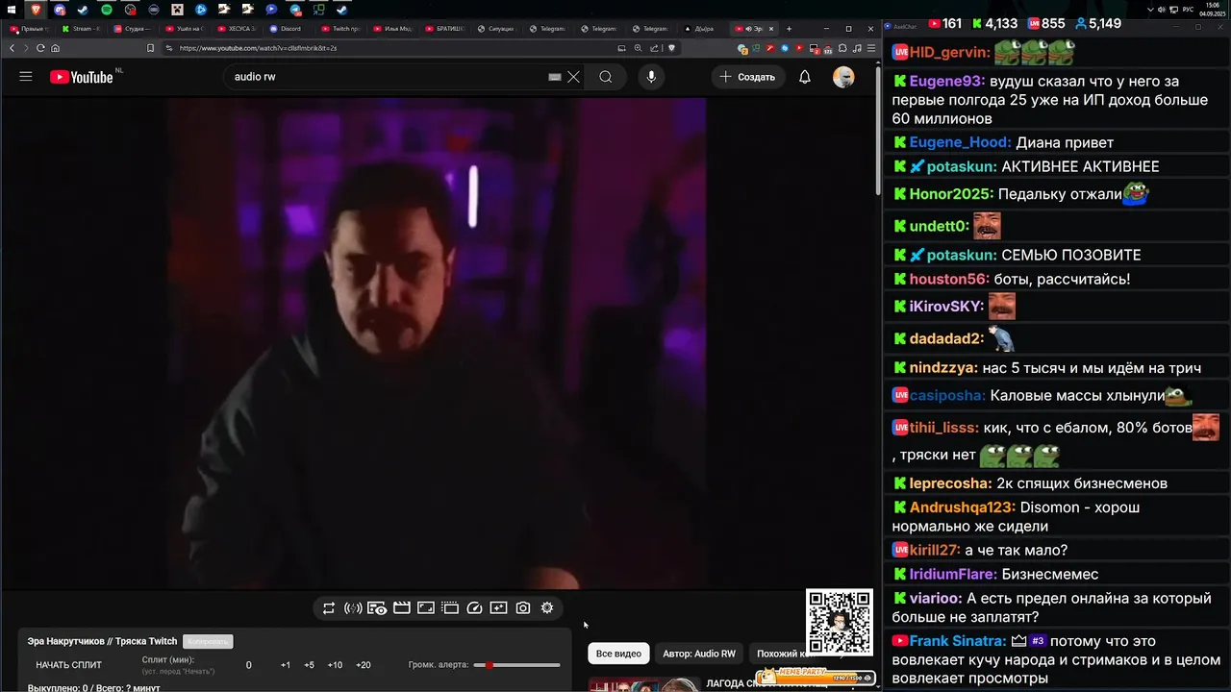Open the YouTube account avatar menu

(x=843, y=77)
